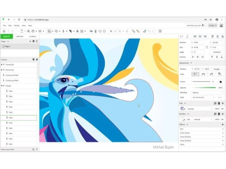The image size is (226, 169).
Task: Choose the third joint type icon
Action: tap(212, 74)
